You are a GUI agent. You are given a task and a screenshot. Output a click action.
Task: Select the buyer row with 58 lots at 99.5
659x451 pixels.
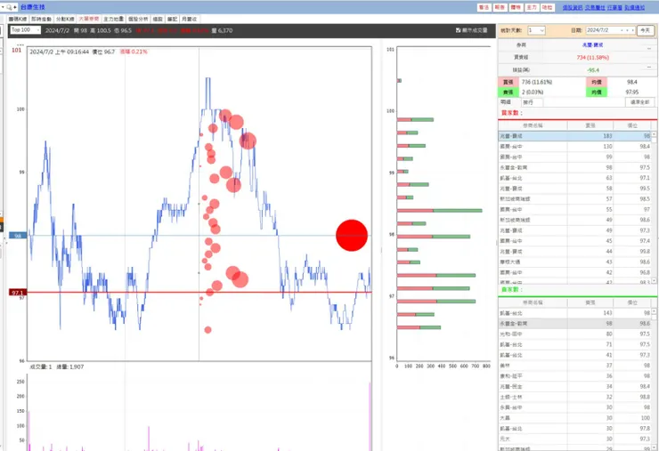pos(574,189)
